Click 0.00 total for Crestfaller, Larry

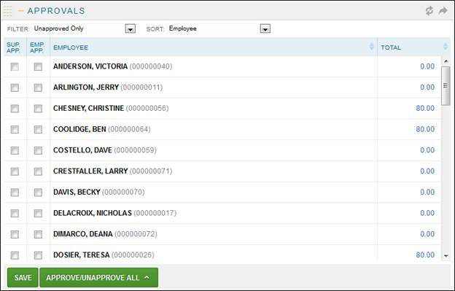tap(427, 171)
